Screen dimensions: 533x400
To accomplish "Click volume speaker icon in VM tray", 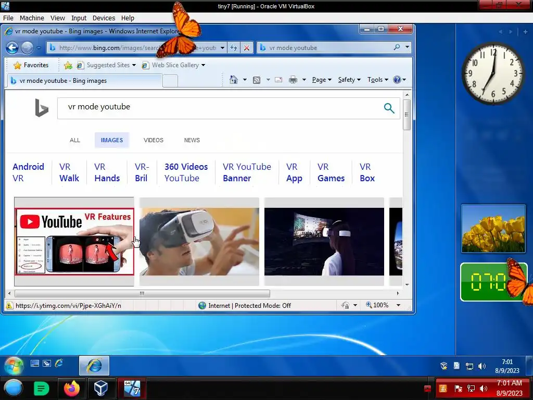I will [481, 366].
